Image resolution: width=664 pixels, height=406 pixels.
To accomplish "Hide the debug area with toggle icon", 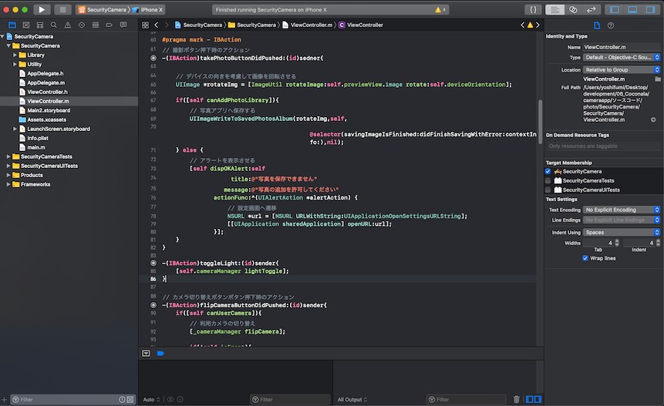I will [x=146, y=353].
